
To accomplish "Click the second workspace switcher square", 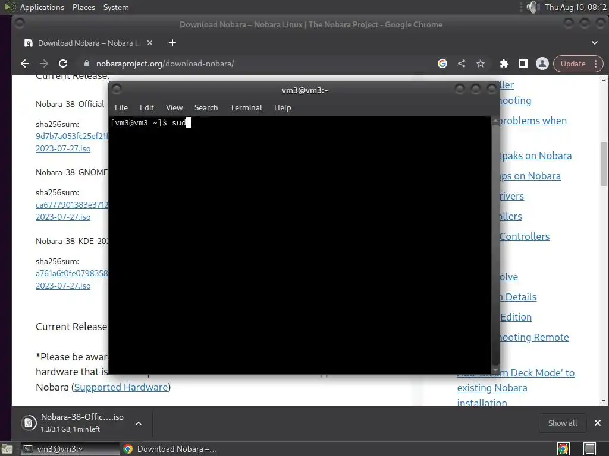I will pos(590,449).
